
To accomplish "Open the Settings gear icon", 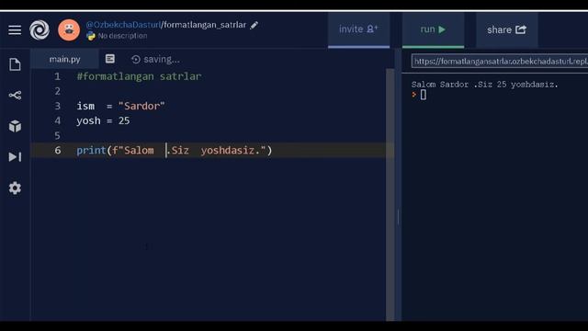I will coord(15,188).
